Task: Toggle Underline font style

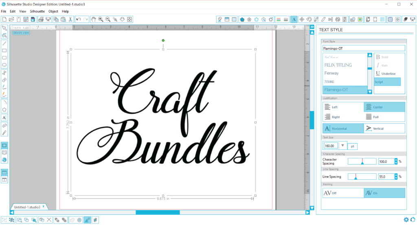Action: coord(386,73)
